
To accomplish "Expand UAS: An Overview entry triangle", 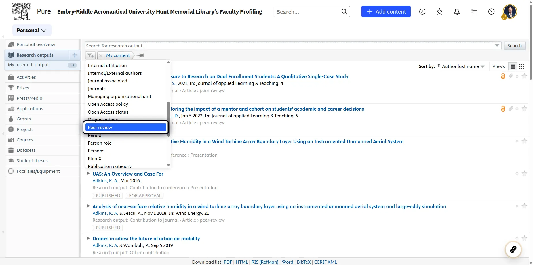I will click(88, 173).
